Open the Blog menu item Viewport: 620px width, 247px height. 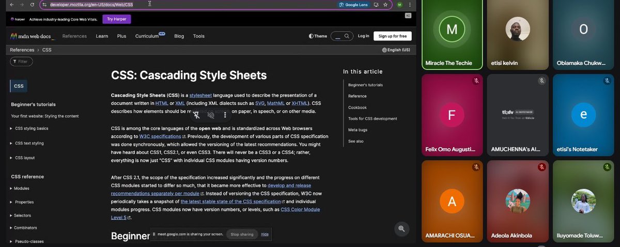[x=179, y=36]
